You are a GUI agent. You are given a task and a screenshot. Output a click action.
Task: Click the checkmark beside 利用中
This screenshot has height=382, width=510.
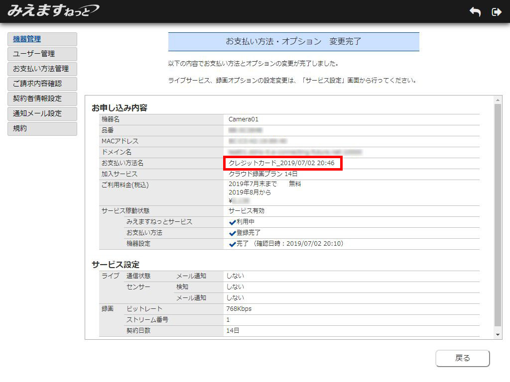pos(233,222)
